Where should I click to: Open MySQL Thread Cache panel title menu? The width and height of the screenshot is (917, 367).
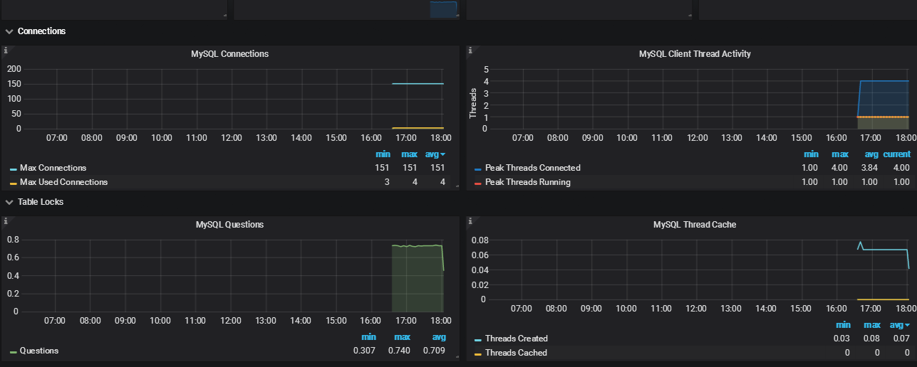[x=695, y=225]
